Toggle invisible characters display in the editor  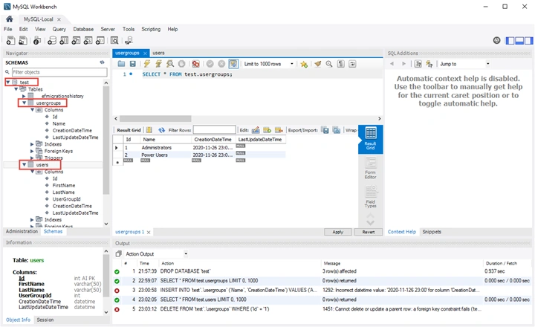(340, 64)
